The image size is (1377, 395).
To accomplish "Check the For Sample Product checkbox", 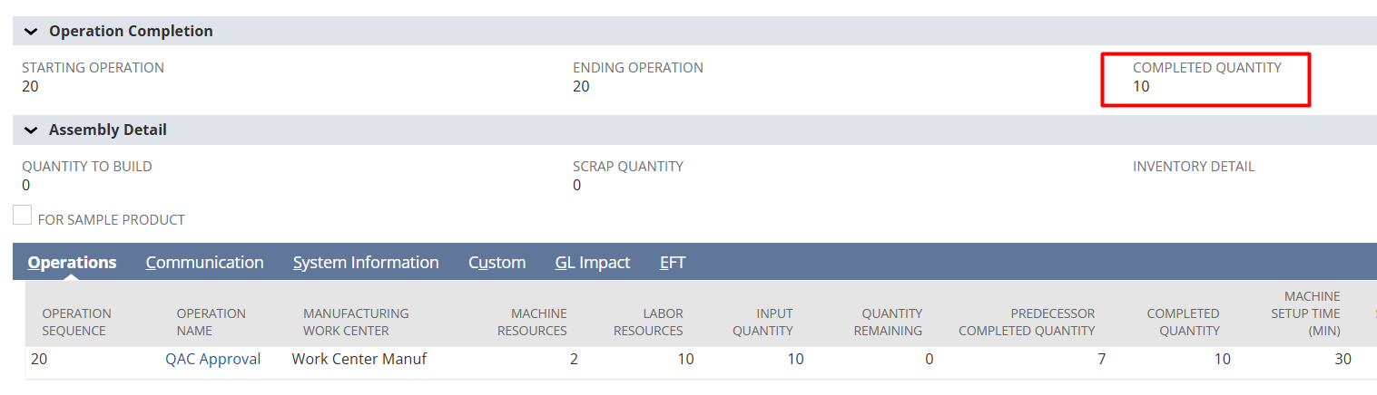I will pos(23,216).
